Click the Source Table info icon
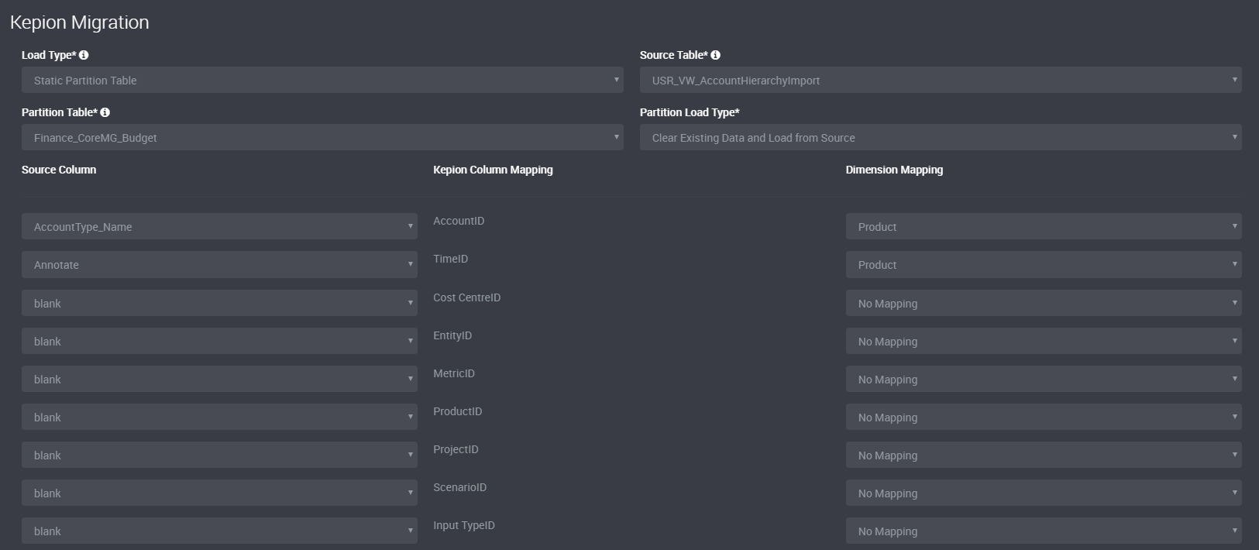1259x550 pixels. point(715,55)
